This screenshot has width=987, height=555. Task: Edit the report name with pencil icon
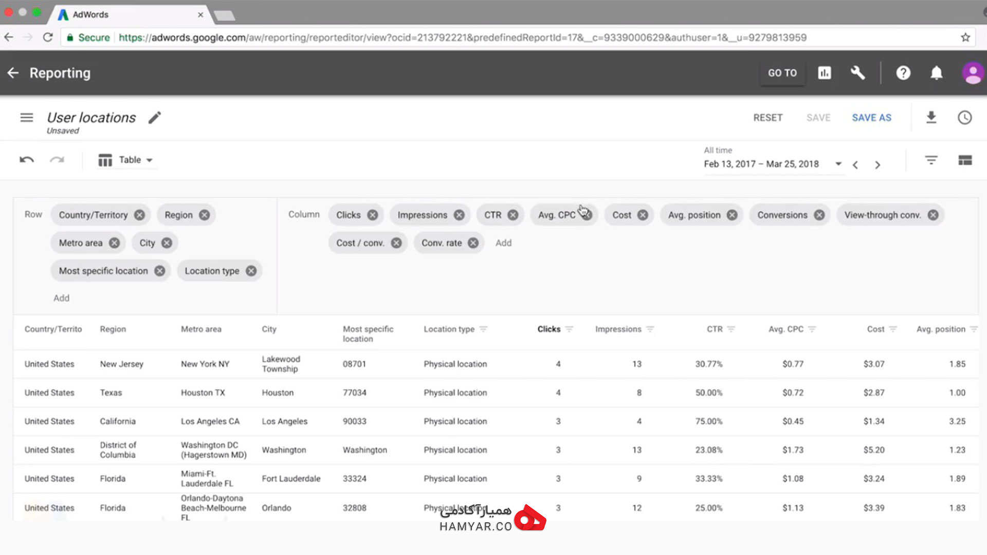(x=155, y=118)
